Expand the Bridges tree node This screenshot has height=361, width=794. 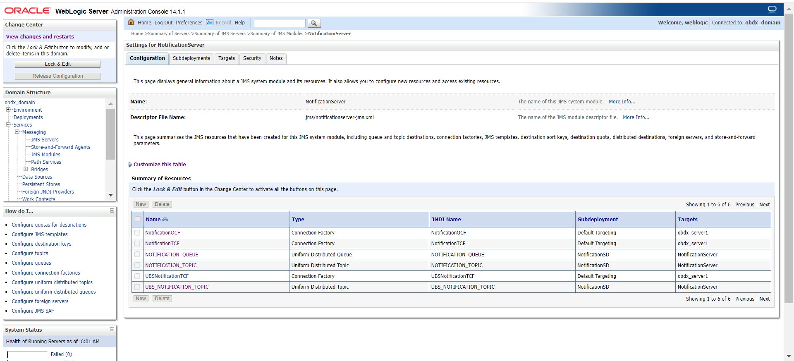pyautogui.click(x=26, y=169)
